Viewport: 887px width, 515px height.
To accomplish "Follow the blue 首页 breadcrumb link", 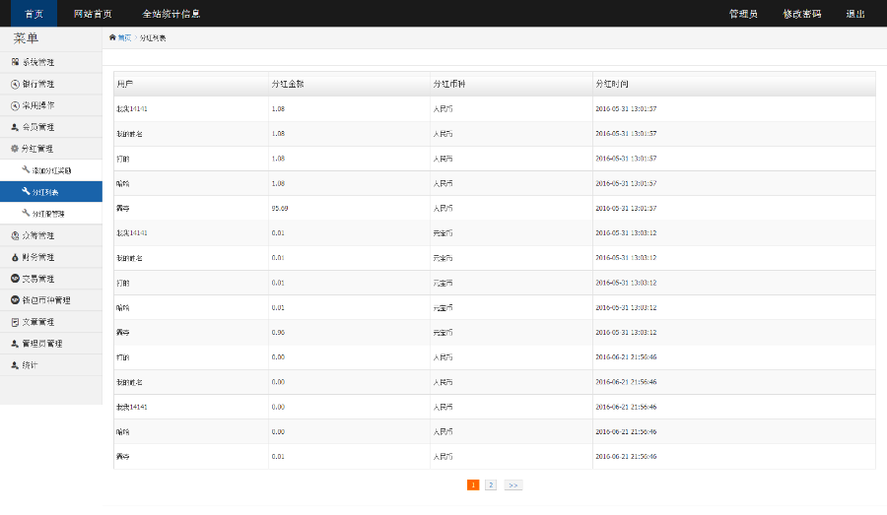I will (124, 37).
